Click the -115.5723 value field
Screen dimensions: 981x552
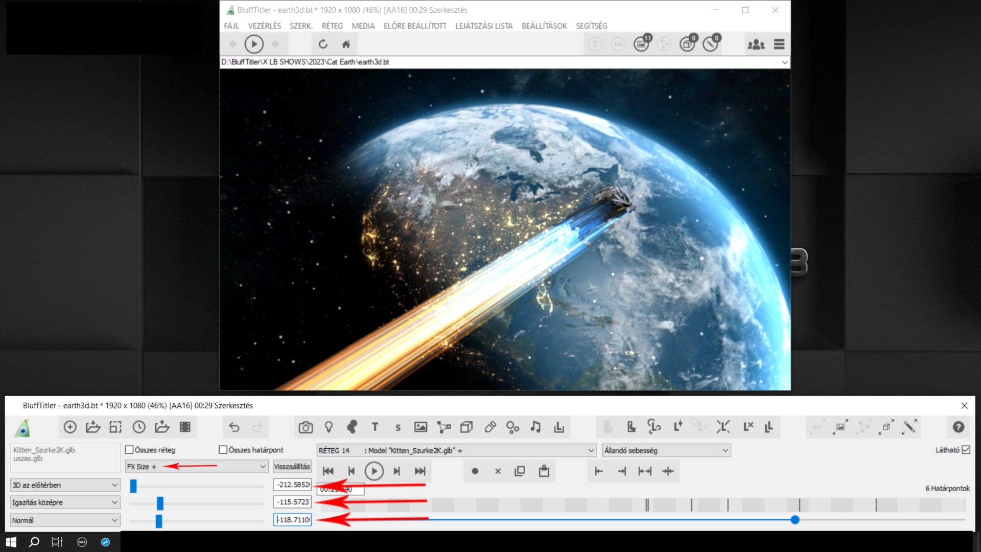tap(292, 502)
